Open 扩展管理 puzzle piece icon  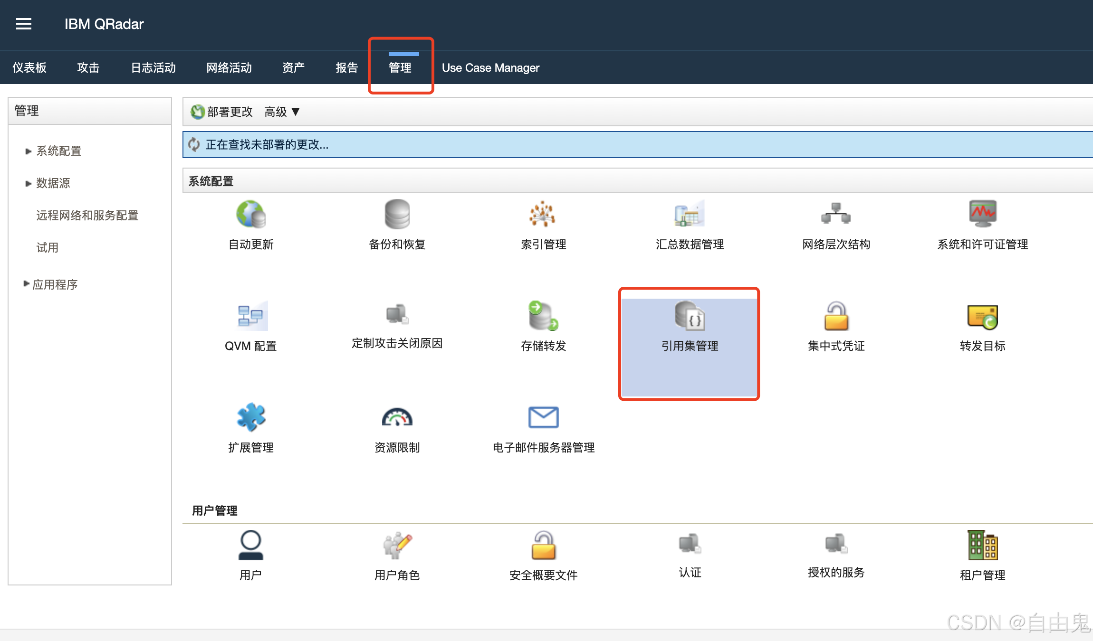tap(251, 417)
